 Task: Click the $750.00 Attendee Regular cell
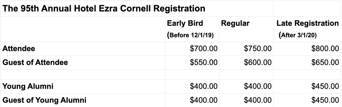tap(246, 49)
